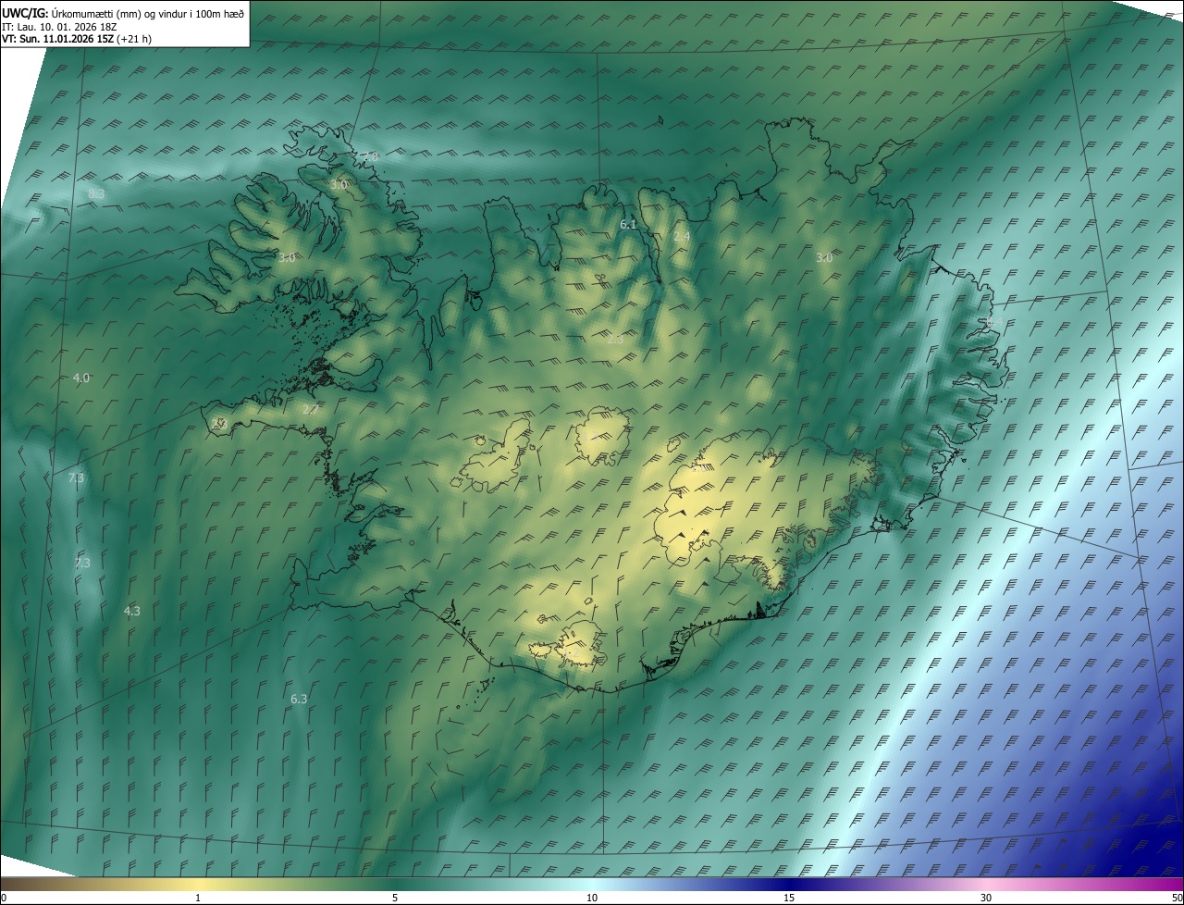Click the colorbar tick label 1
Image resolution: width=1184 pixels, height=905 pixels.
pos(198,898)
